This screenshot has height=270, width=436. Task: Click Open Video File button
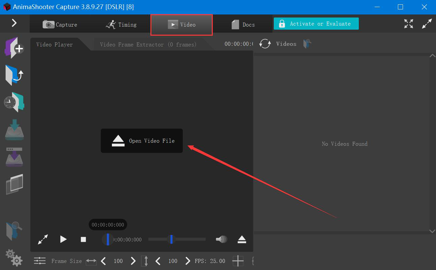pyautogui.click(x=142, y=141)
